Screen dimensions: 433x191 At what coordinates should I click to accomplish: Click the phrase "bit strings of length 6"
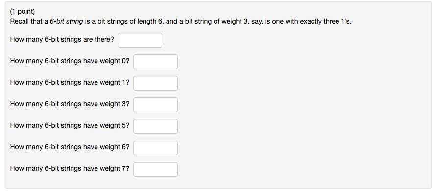click(129, 22)
